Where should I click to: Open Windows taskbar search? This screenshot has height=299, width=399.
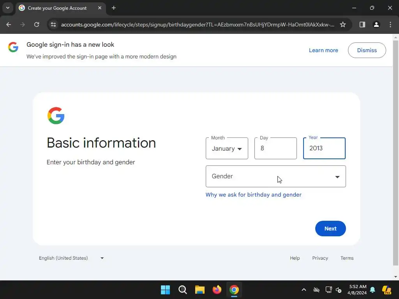(x=183, y=290)
